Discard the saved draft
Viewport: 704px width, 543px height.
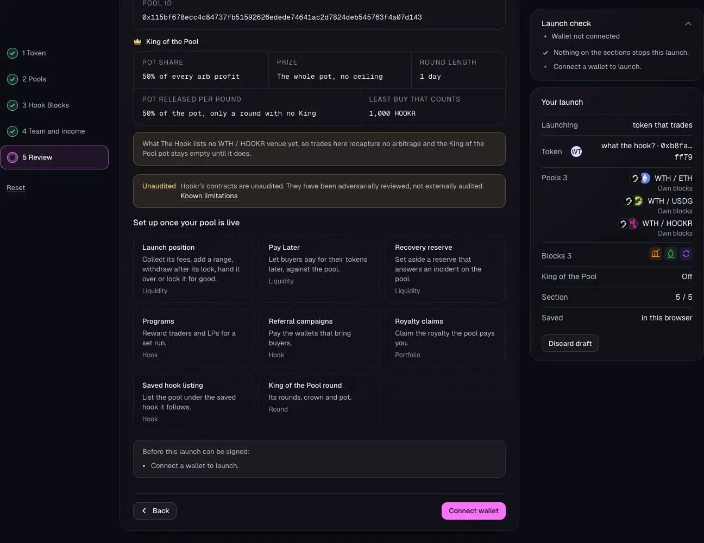(570, 343)
